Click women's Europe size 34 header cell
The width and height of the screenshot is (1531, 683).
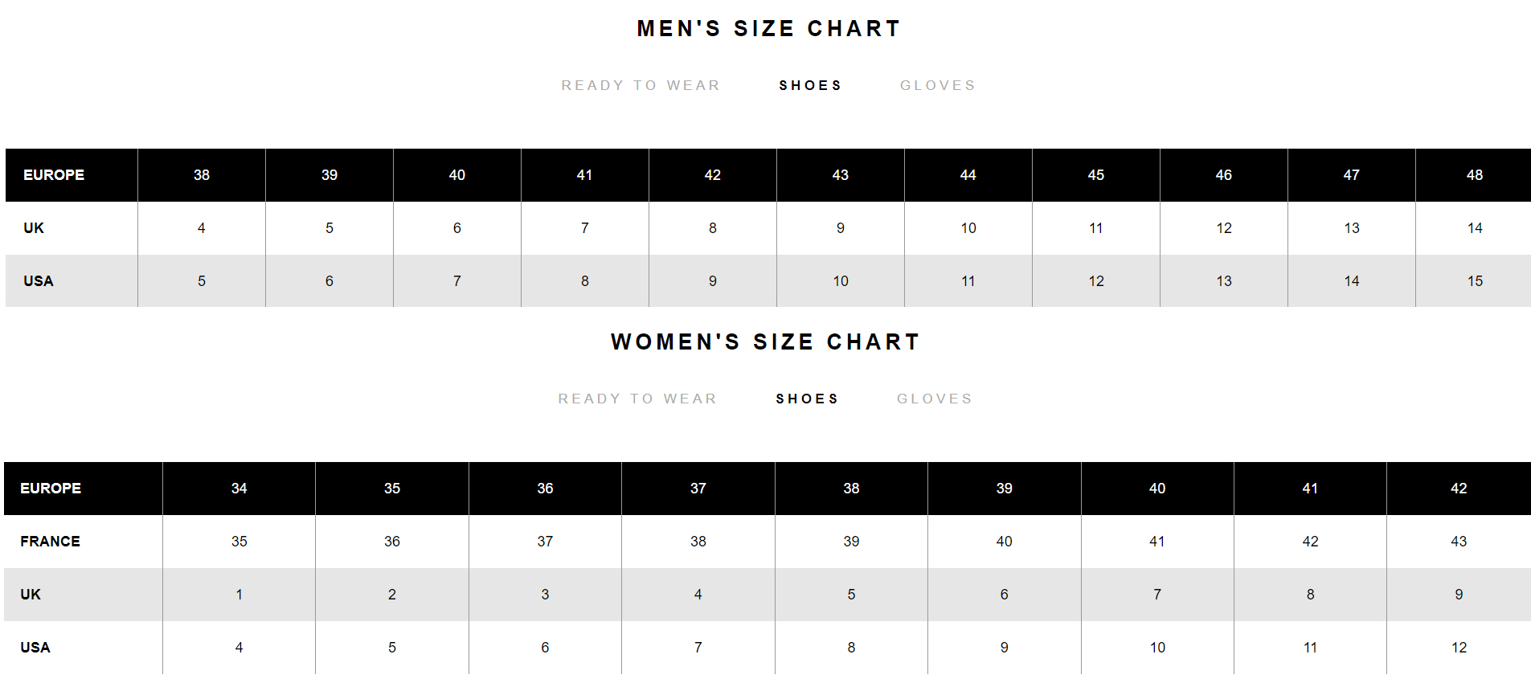click(x=239, y=489)
